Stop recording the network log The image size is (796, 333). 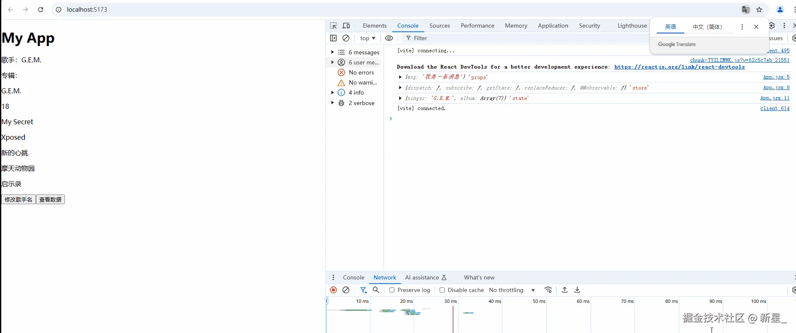333,290
